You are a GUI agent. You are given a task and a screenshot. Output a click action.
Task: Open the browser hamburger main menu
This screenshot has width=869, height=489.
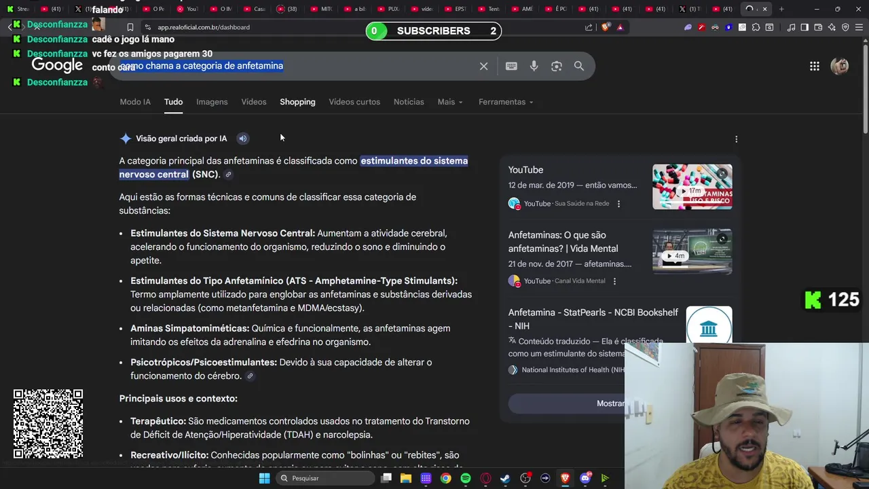[x=859, y=27]
